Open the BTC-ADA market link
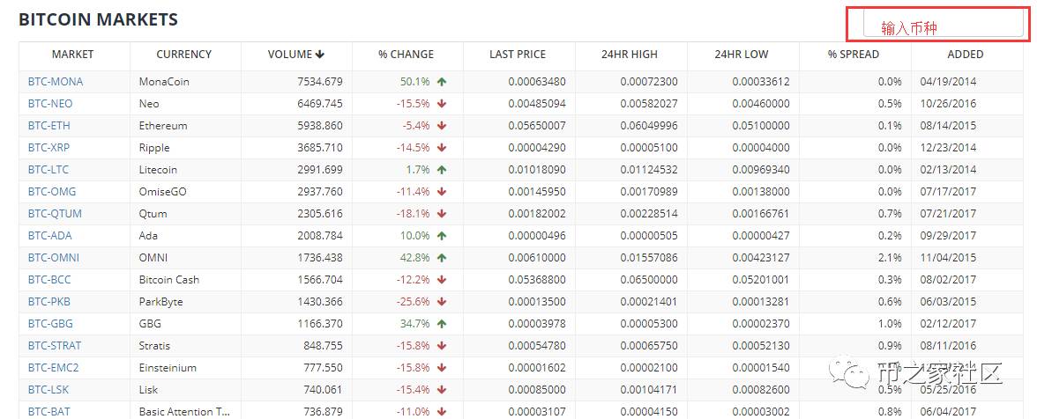The width and height of the screenshot is (1037, 419). (x=49, y=236)
